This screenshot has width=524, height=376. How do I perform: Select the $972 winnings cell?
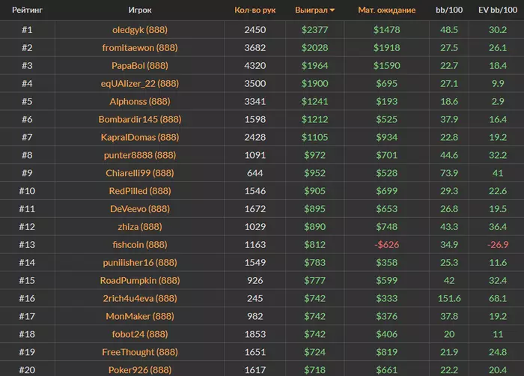(x=315, y=155)
